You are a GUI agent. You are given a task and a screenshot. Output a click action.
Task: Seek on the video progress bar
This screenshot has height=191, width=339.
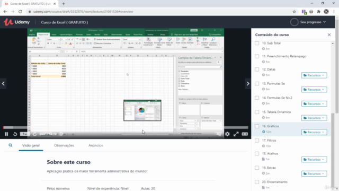[x=126, y=127]
